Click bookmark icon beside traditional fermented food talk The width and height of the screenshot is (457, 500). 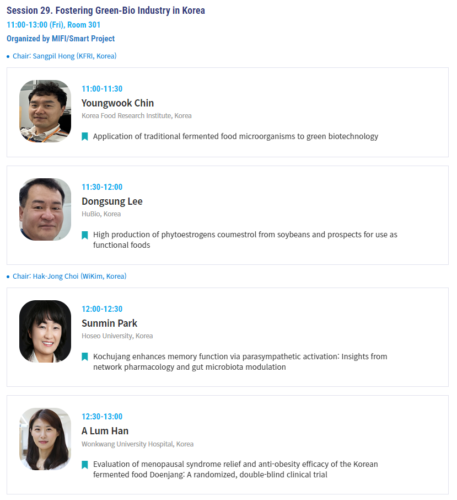tap(85, 136)
